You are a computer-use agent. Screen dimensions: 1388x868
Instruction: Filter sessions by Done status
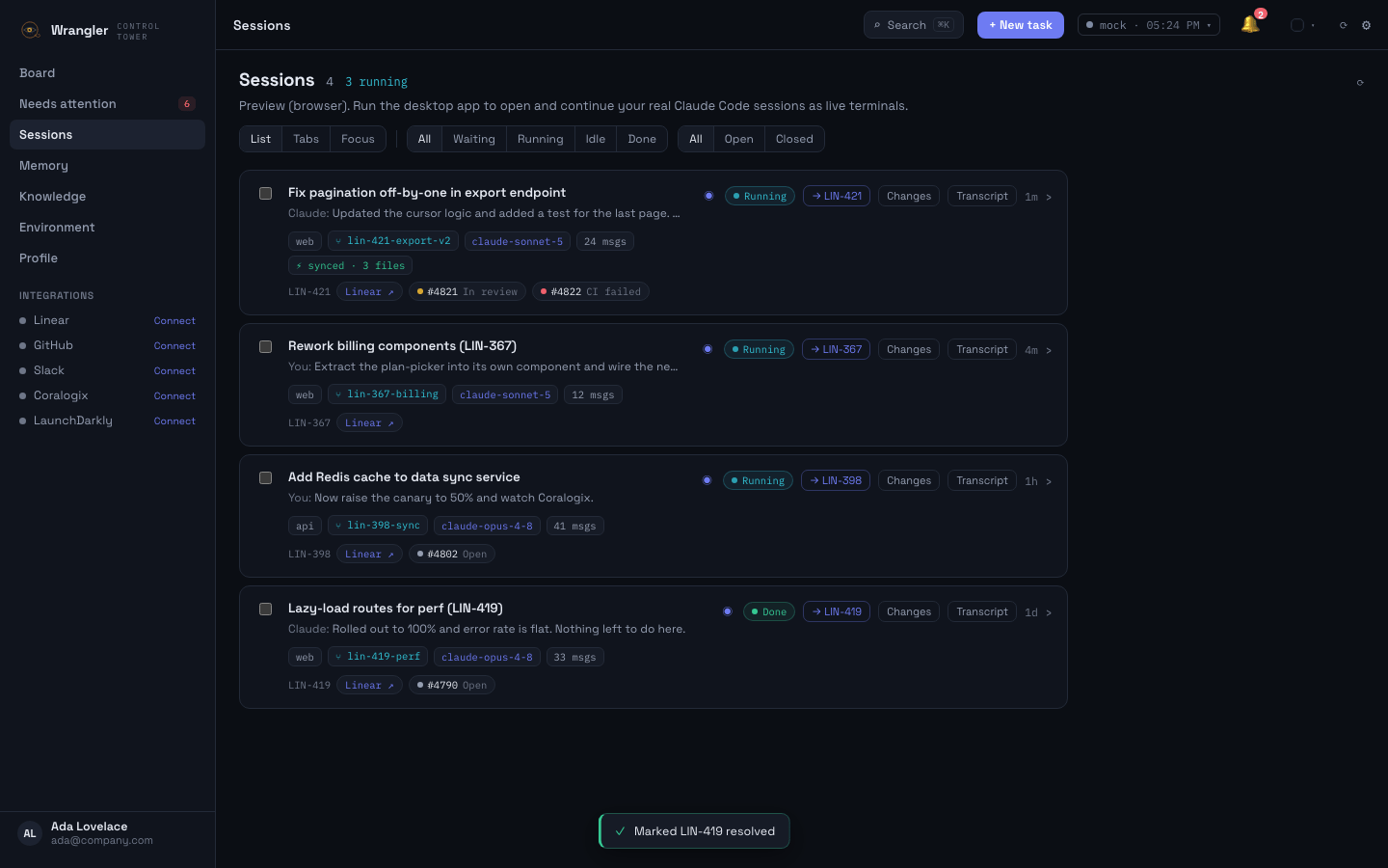(x=642, y=139)
